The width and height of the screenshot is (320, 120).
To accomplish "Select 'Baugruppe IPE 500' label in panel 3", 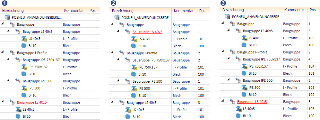I will pos(257,80).
